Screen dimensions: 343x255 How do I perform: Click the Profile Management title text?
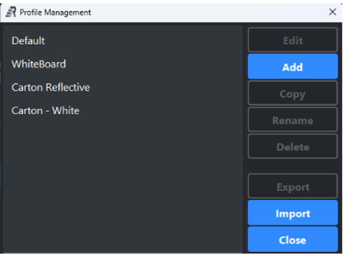tap(55, 12)
